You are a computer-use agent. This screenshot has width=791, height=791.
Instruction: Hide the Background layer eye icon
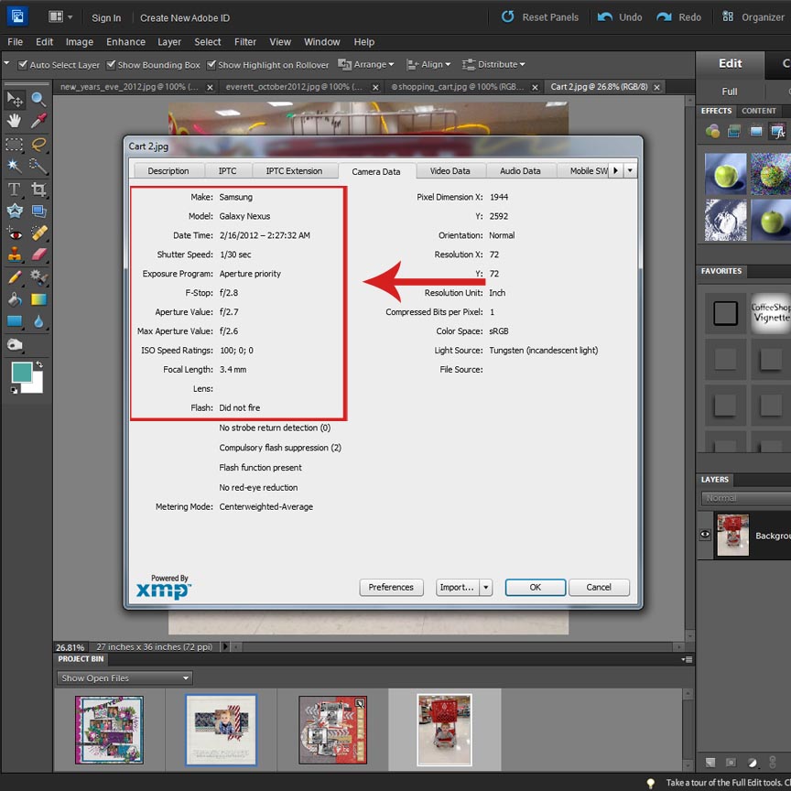click(x=705, y=535)
